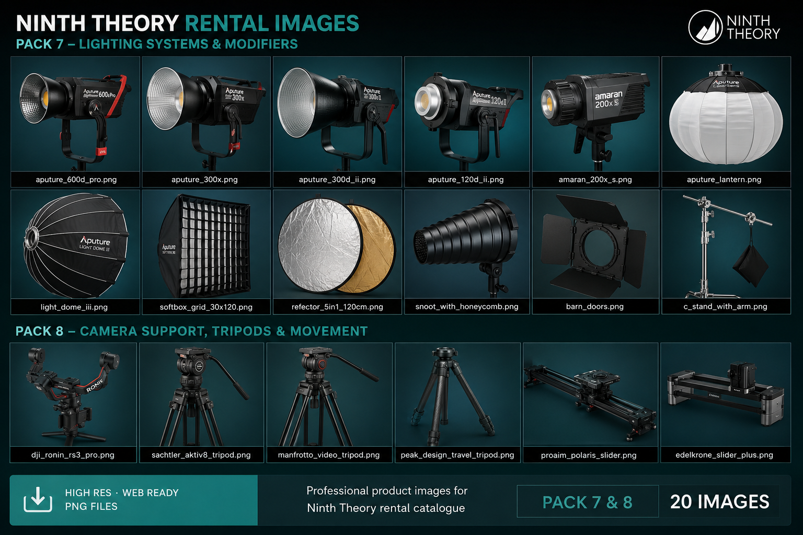
Task: Click the barn doors product image
Action: [x=595, y=244]
